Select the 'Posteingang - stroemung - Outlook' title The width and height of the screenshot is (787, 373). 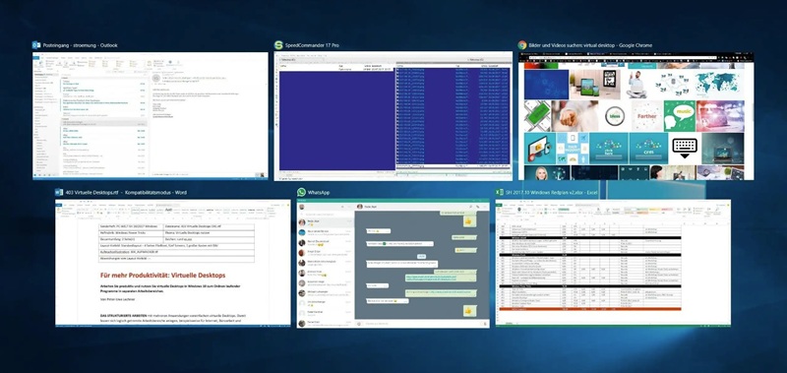point(81,45)
